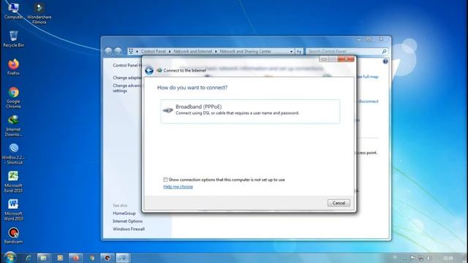Open Internet Download Manager shortcut

click(13, 126)
